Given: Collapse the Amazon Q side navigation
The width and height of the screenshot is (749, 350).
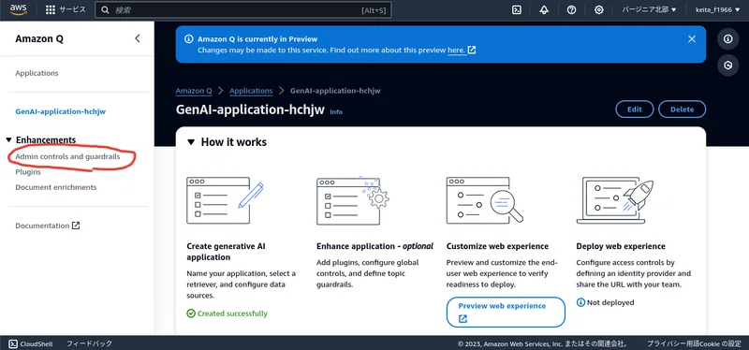Looking at the screenshot, I should 138,38.
